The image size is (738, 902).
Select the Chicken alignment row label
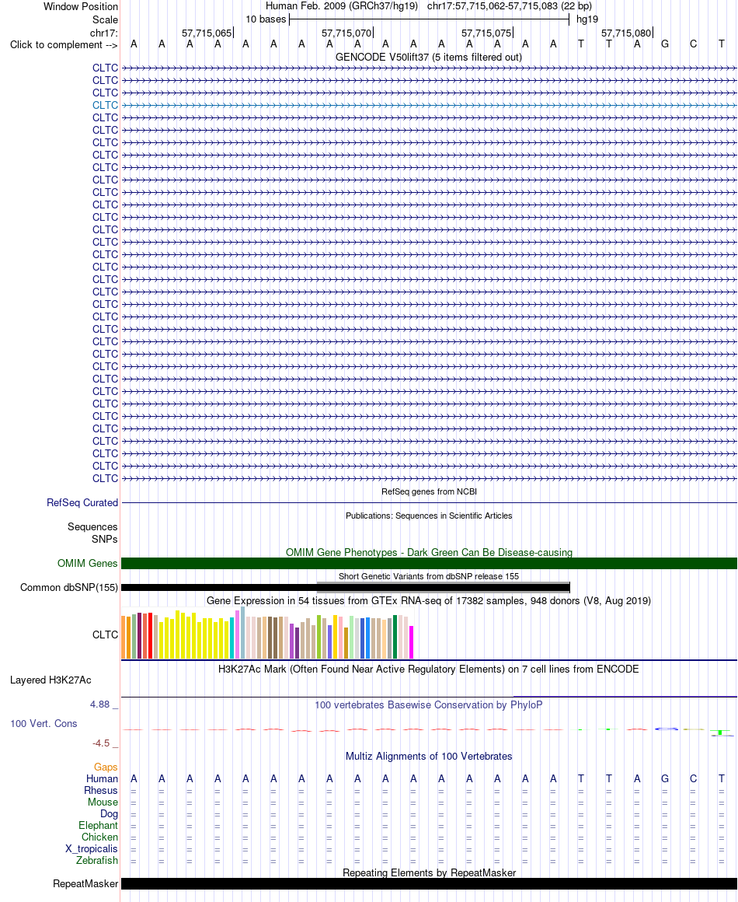click(x=100, y=837)
